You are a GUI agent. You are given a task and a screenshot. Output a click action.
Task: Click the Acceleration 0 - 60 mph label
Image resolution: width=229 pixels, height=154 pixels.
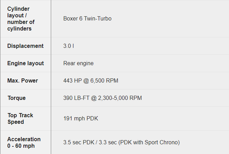(24, 143)
